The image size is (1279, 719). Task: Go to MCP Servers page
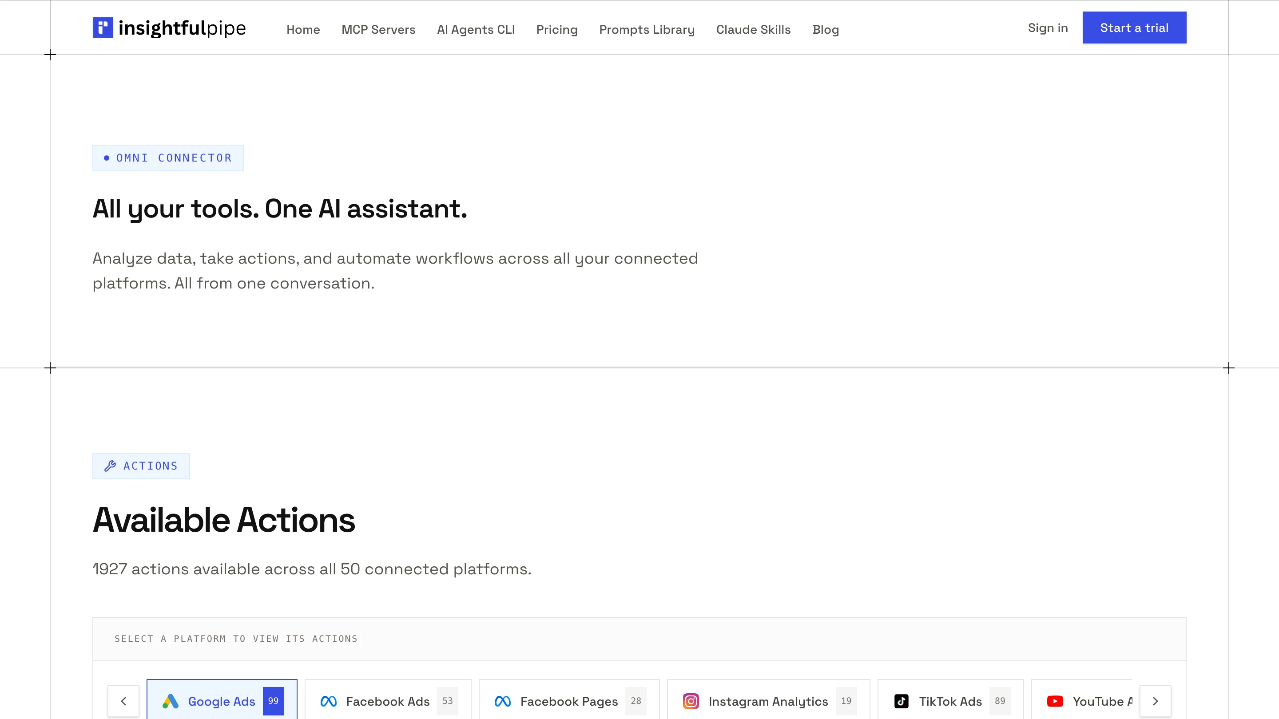378,30
